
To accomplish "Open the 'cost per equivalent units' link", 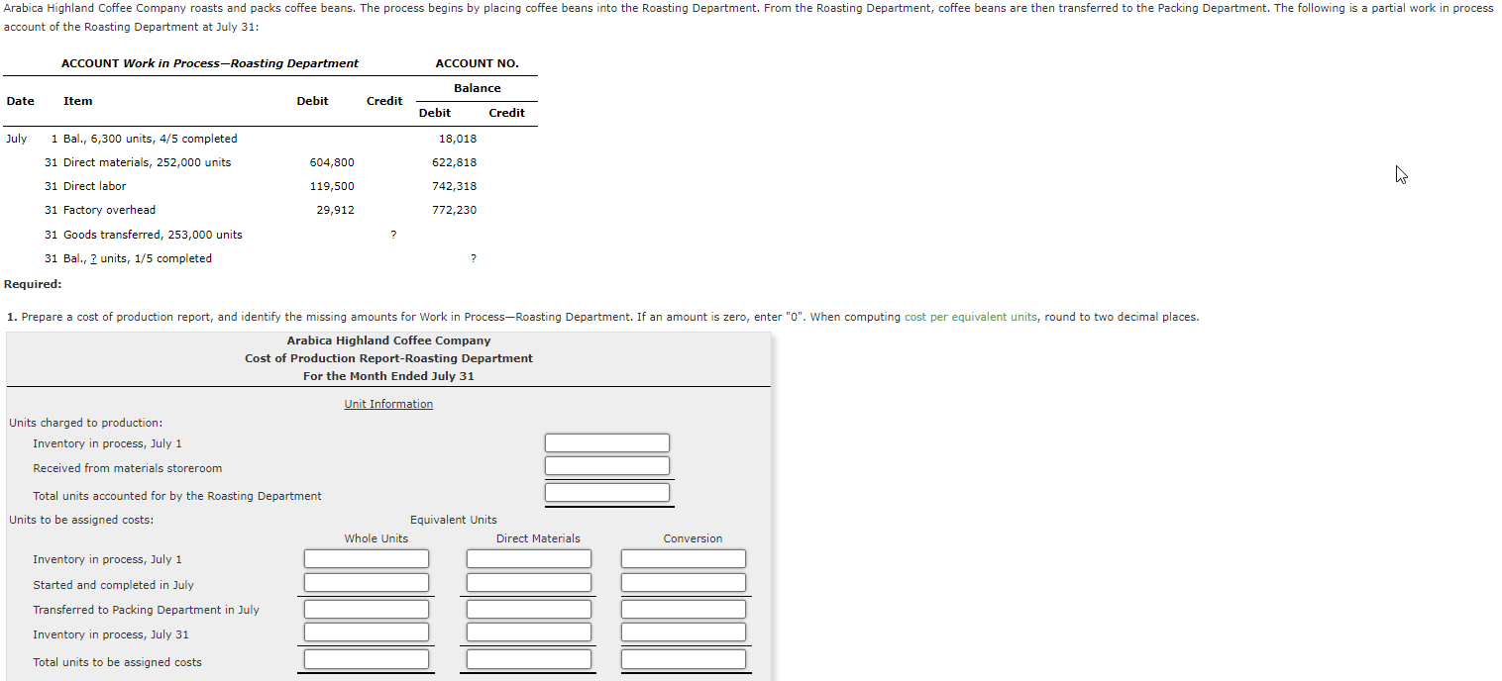I will (x=971, y=317).
